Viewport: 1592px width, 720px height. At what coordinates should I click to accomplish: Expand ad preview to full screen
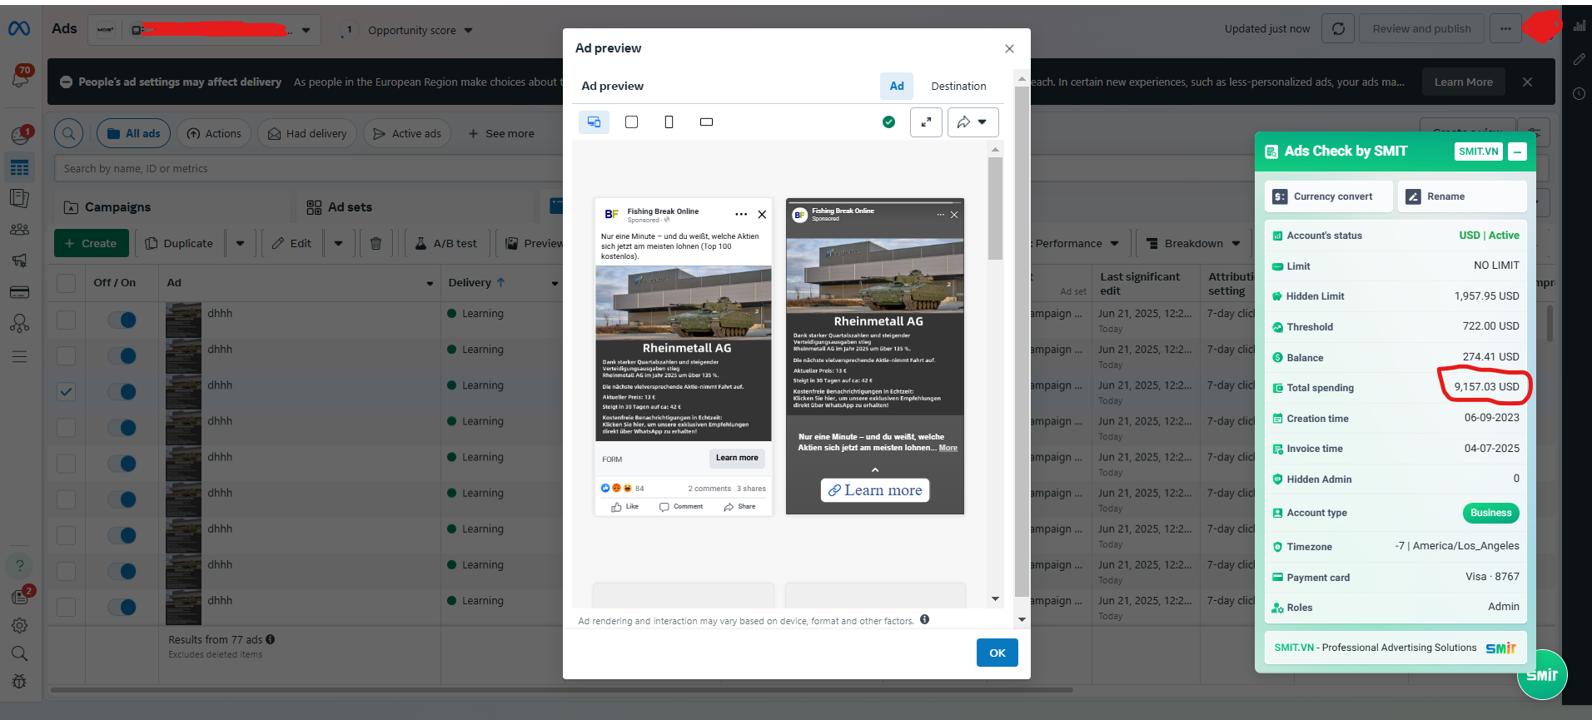click(926, 122)
